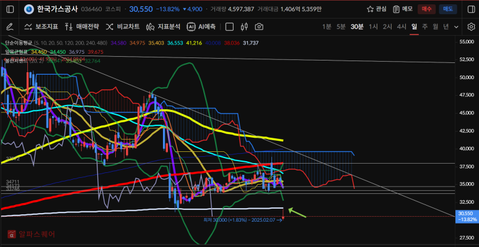Open 메모 memo notes
The width and height of the screenshot is (479, 247).
403,9
